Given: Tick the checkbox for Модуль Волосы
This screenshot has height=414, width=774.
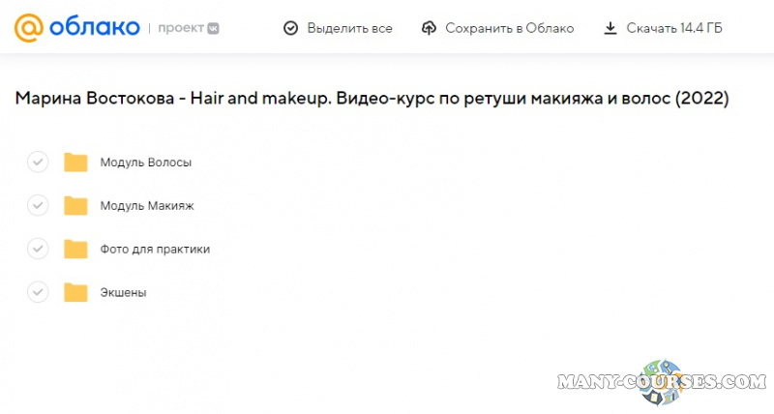Looking at the screenshot, I should [x=38, y=162].
